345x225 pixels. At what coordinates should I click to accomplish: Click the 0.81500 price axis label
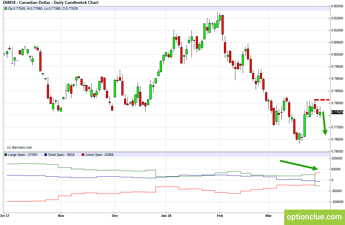coord(337,18)
